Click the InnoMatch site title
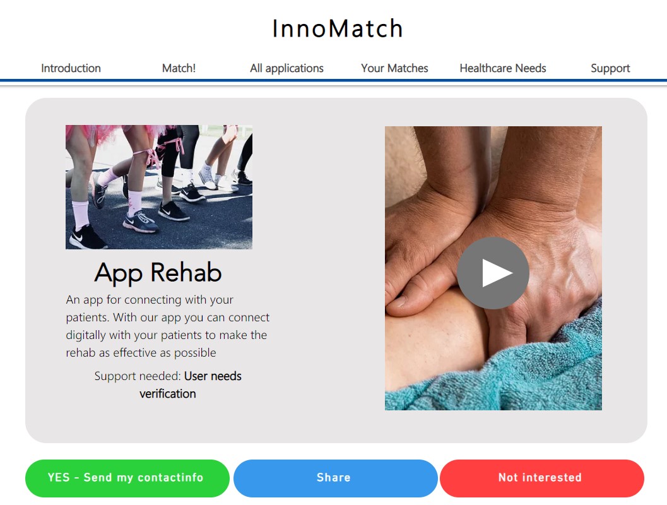 (338, 28)
